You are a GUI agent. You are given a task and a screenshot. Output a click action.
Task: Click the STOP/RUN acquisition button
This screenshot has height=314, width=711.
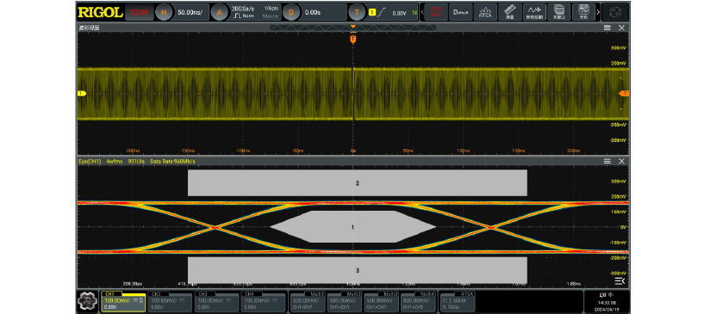coord(436,12)
